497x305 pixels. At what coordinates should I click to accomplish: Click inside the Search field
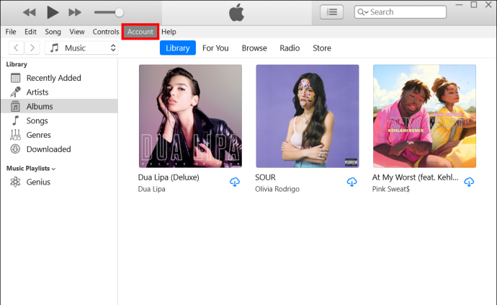point(400,12)
